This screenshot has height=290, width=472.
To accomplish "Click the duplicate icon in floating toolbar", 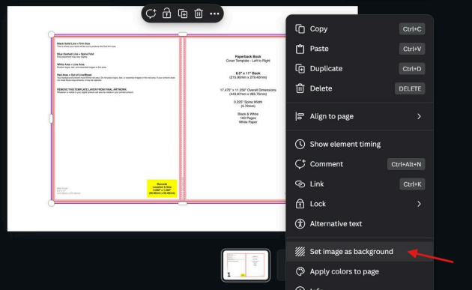I will (182, 13).
